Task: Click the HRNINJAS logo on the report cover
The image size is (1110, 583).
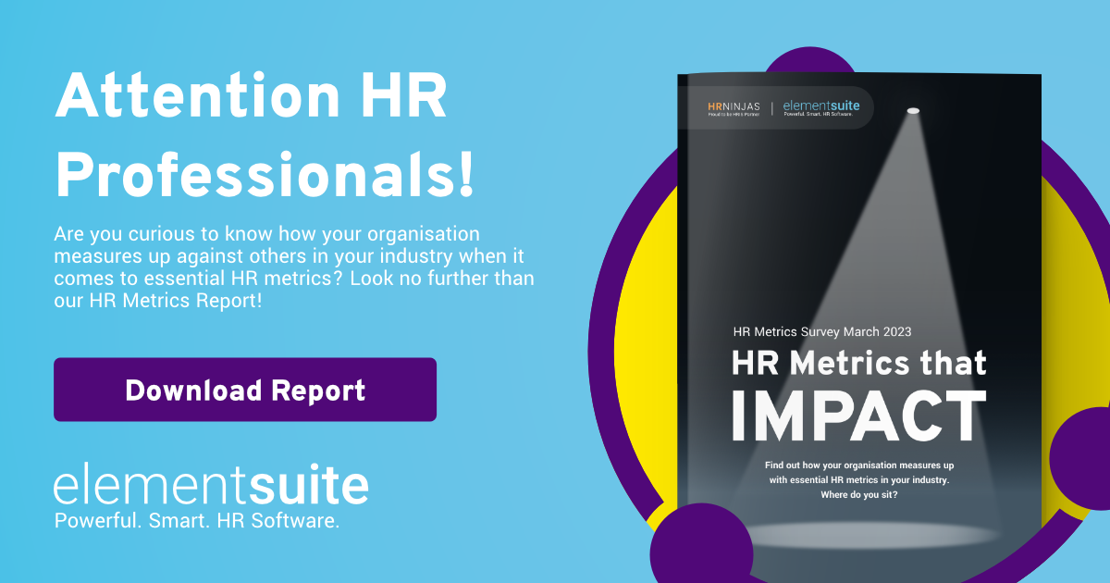Action: tap(734, 105)
